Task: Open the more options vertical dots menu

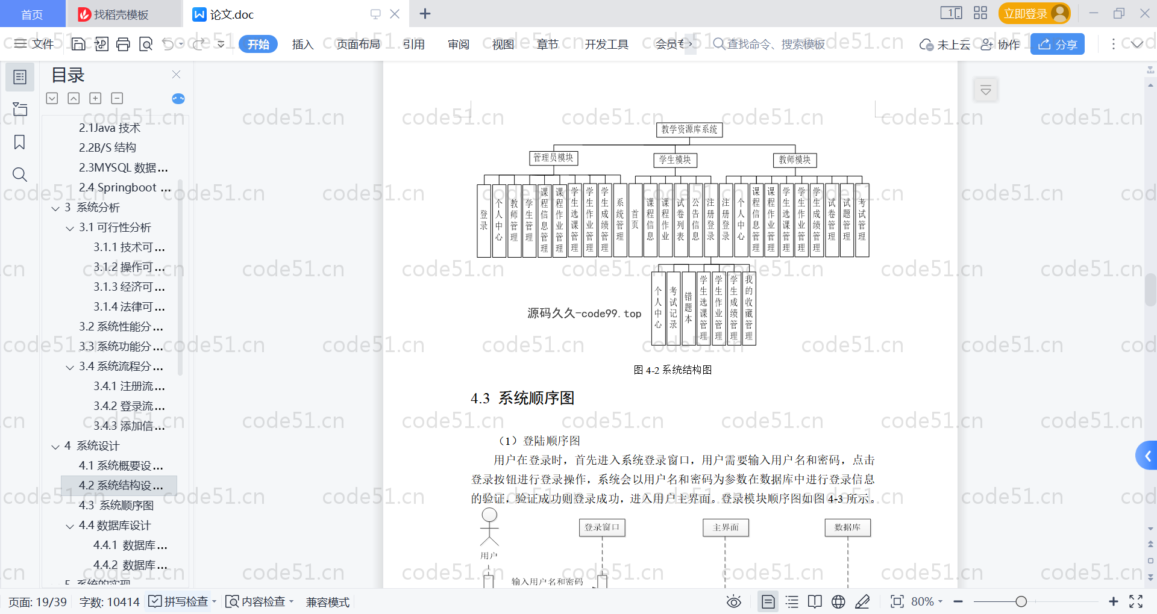Action: click(x=1113, y=44)
